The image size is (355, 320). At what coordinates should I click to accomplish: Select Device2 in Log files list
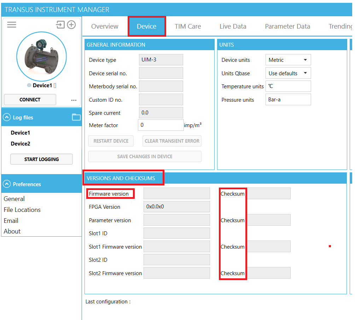point(21,144)
